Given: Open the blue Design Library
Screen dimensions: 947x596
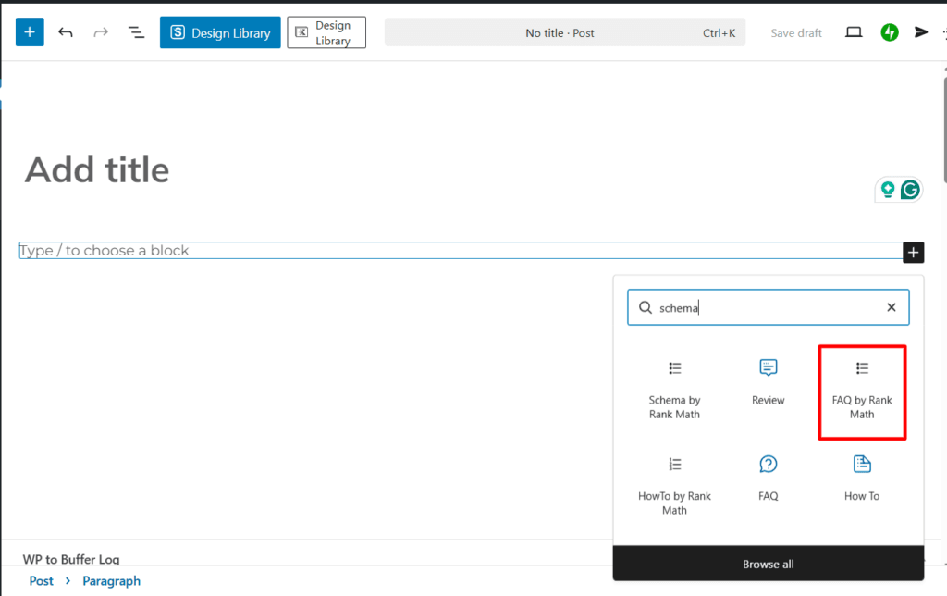Looking at the screenshot, I should click(220, 31).
